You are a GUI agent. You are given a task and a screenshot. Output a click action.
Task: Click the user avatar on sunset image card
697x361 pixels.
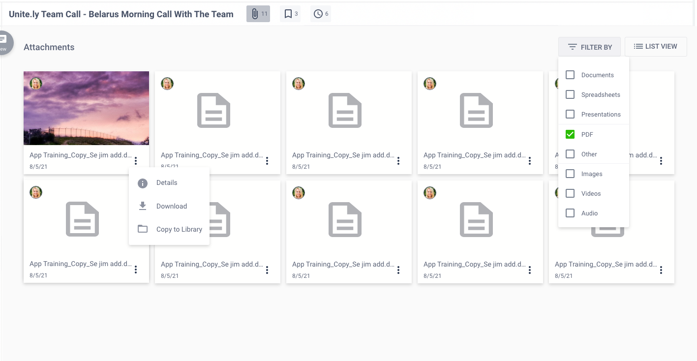(x=36, y=84)
